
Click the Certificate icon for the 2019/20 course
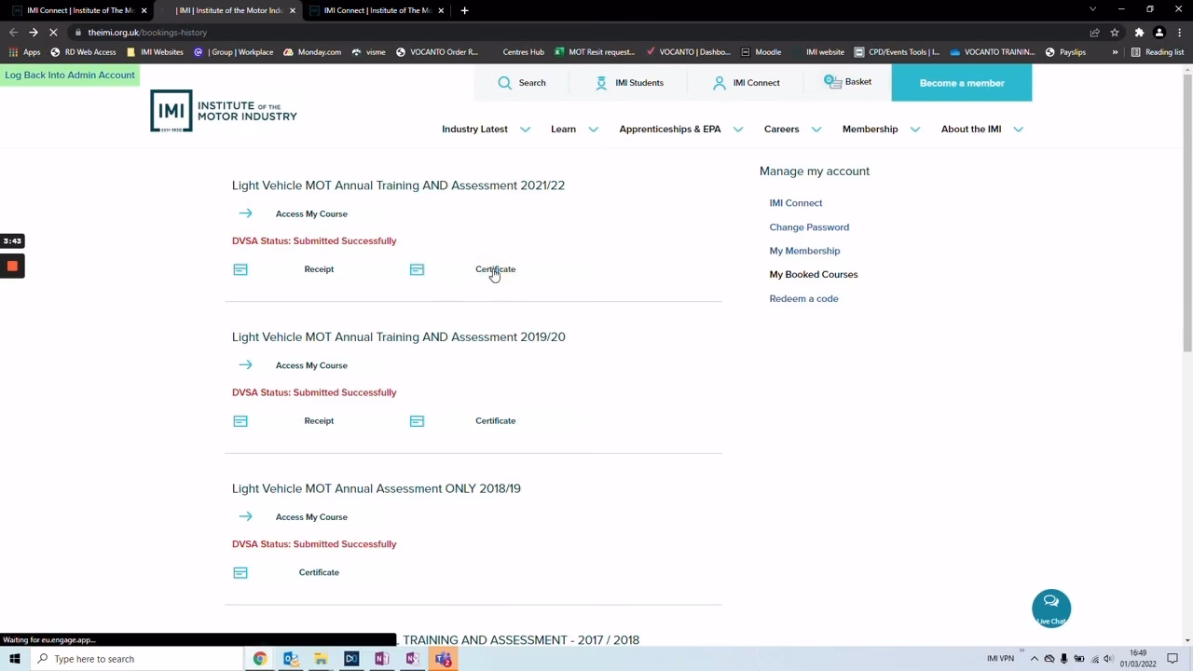[x=417, y=420]
